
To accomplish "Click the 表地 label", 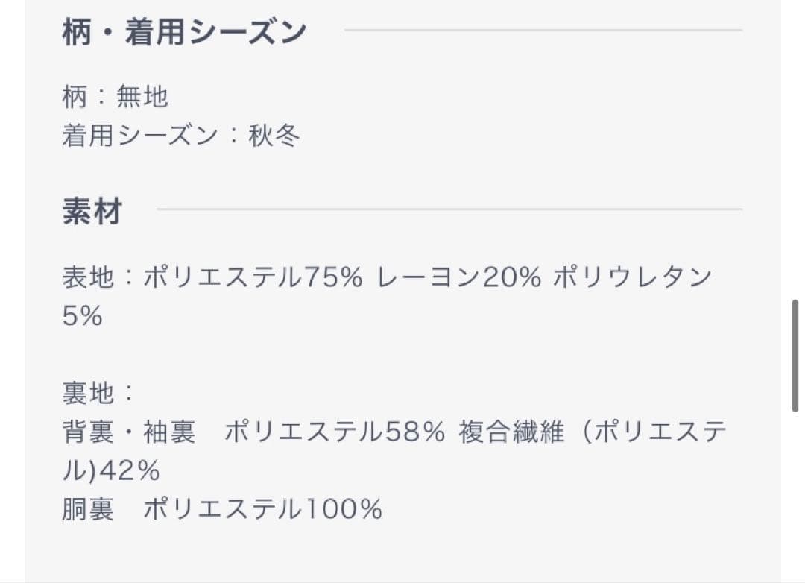I will coord(89,278).
